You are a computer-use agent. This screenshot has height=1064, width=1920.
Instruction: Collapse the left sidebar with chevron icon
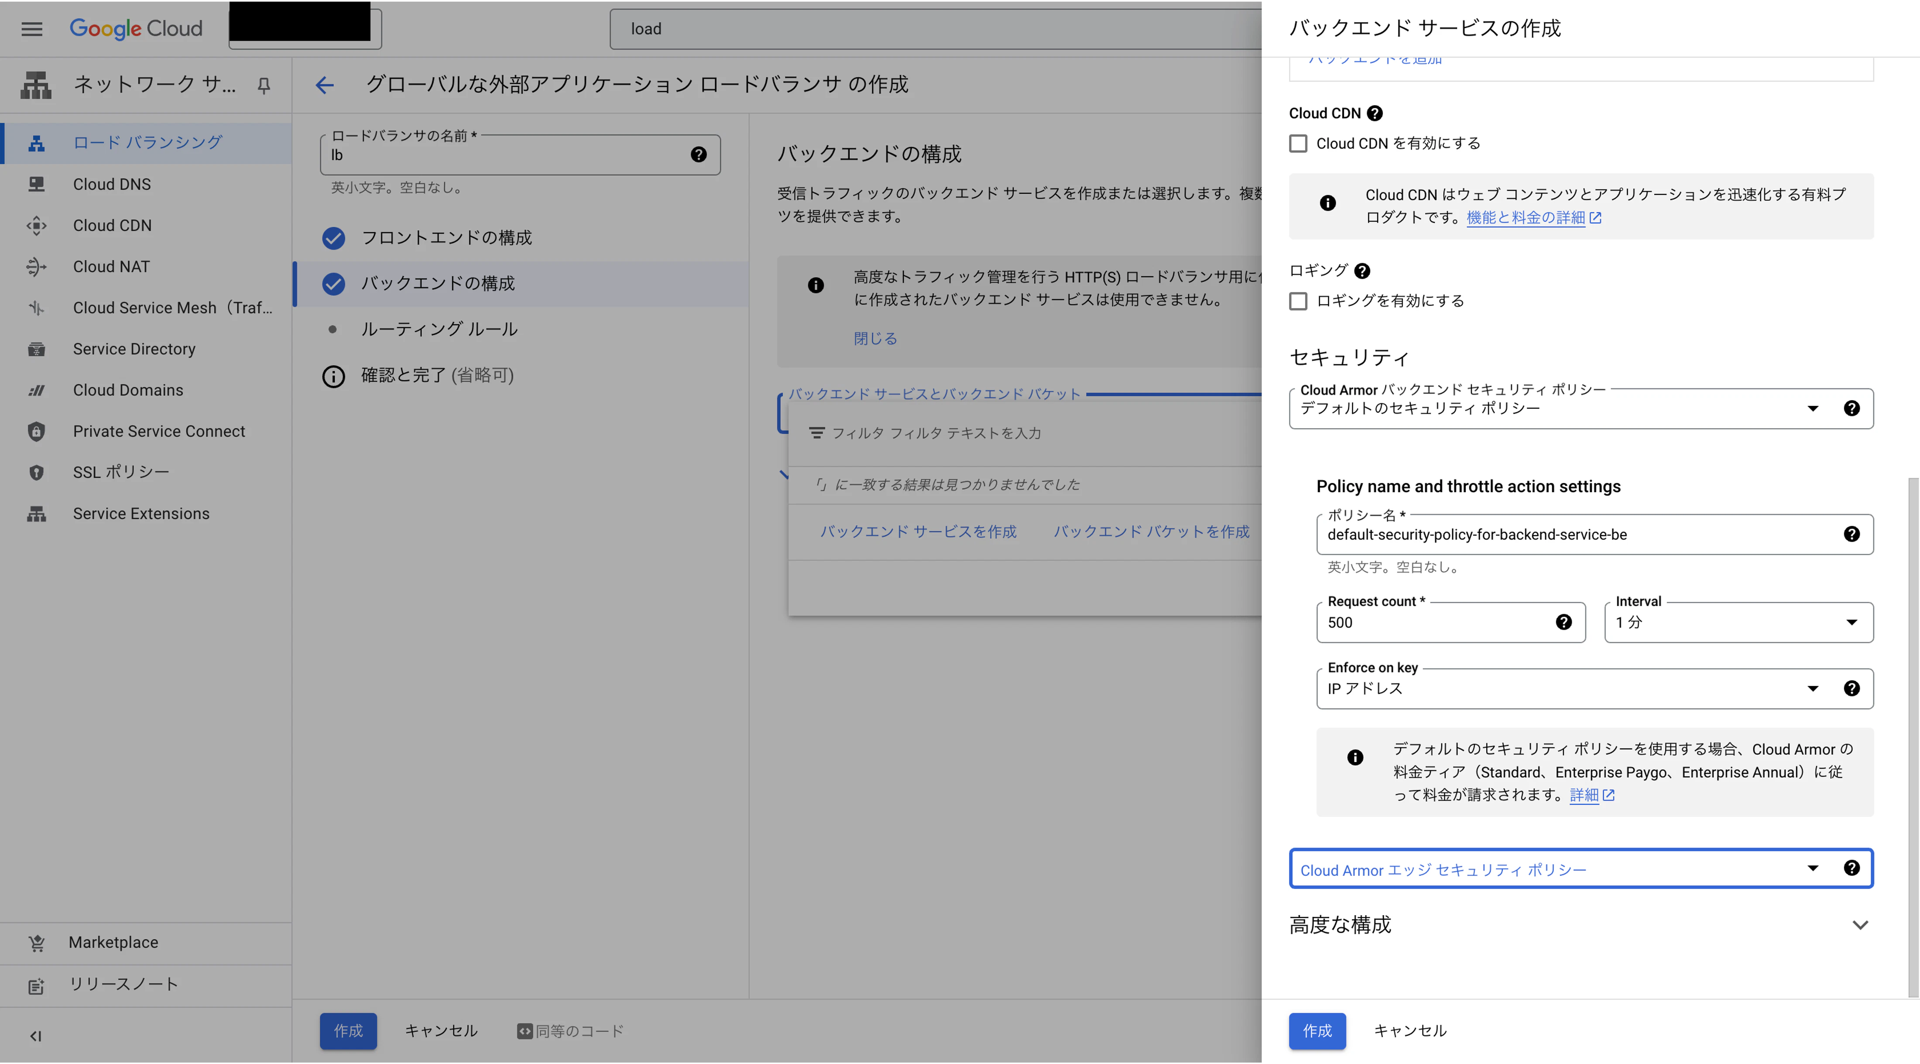click(x=35, y=1037)
